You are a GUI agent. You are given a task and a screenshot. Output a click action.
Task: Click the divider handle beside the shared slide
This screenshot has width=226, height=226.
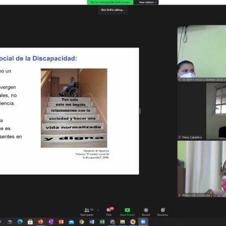click(x=140, y=111)
